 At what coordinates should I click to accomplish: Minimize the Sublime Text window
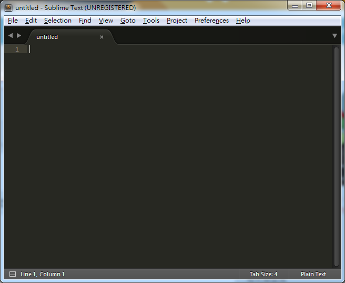click(x=295, y=5)
